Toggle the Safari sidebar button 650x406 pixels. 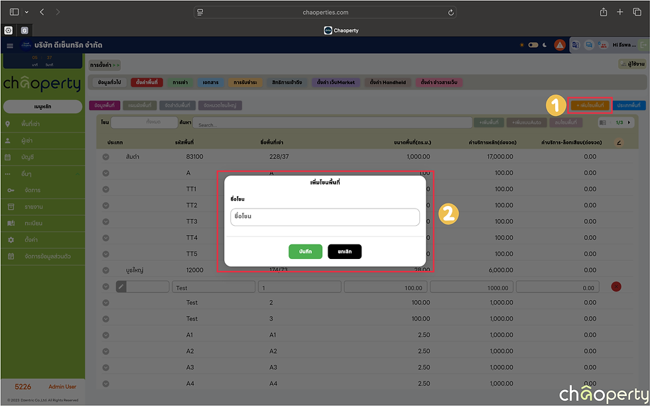tap(14, 12)
